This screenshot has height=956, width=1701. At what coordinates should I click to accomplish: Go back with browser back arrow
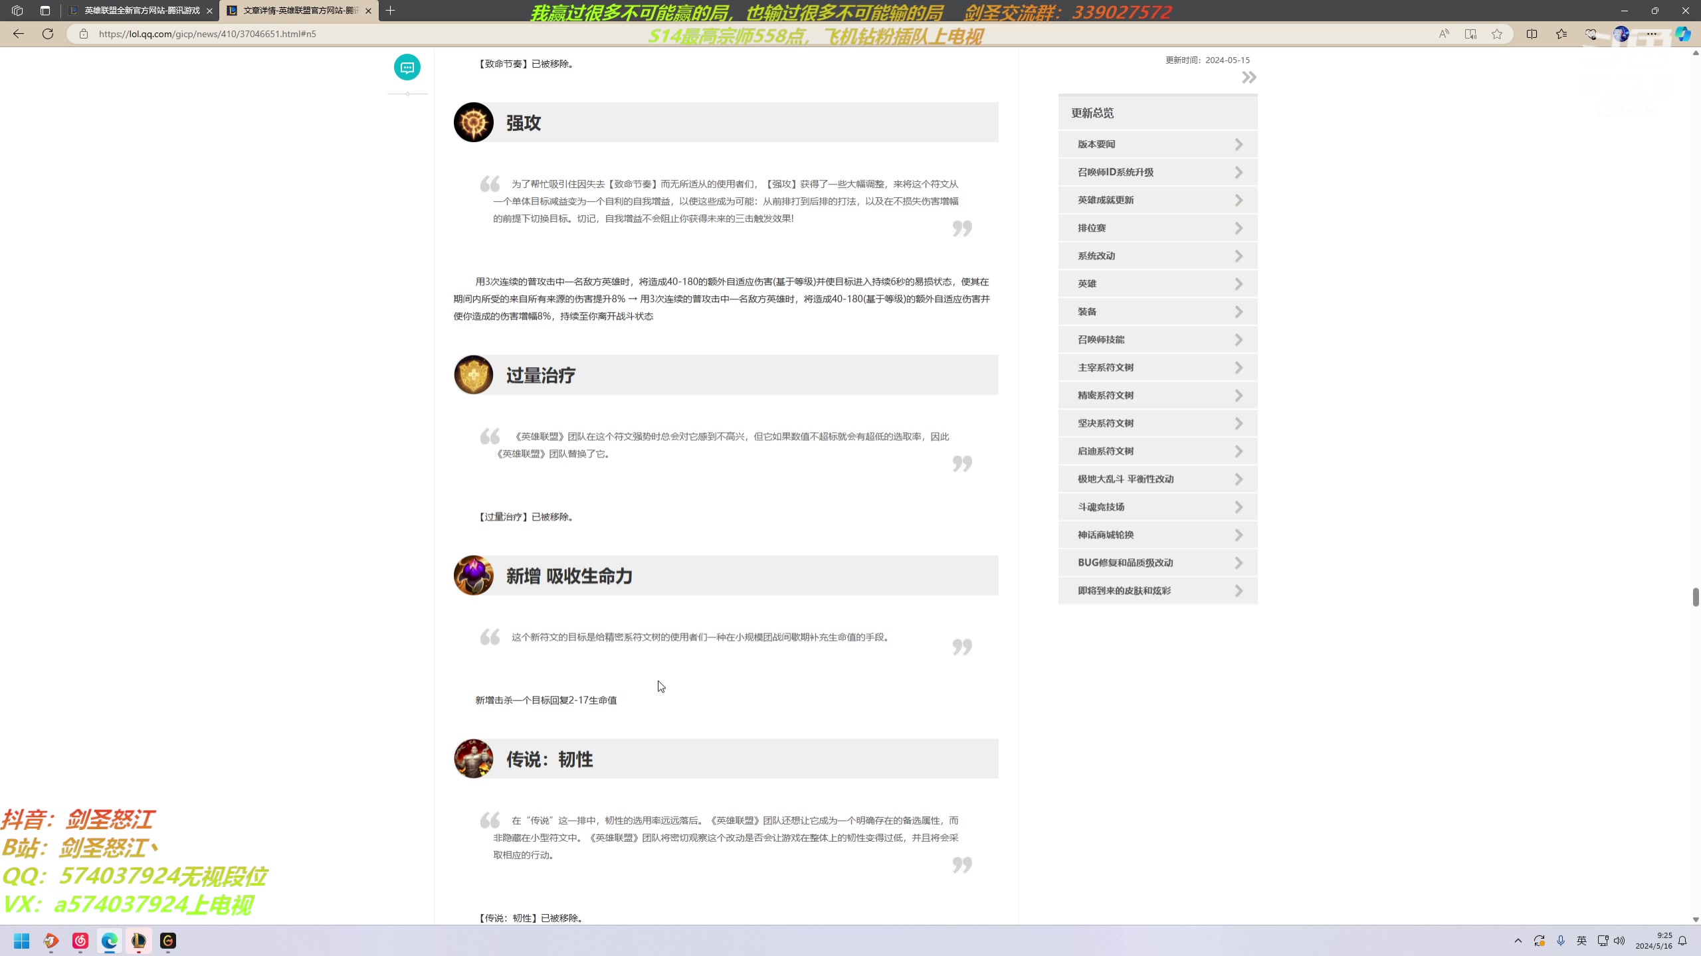tap(19, 33)
